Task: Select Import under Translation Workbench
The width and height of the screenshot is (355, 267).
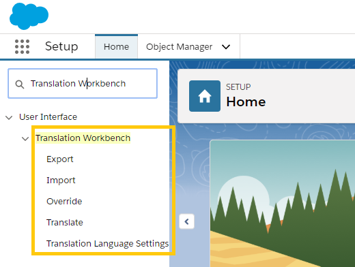Action: 61,180
